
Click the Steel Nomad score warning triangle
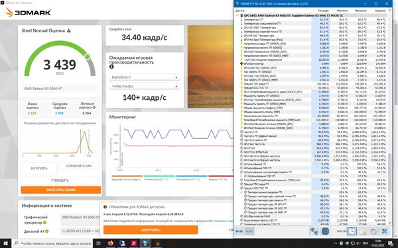point(69,30)
